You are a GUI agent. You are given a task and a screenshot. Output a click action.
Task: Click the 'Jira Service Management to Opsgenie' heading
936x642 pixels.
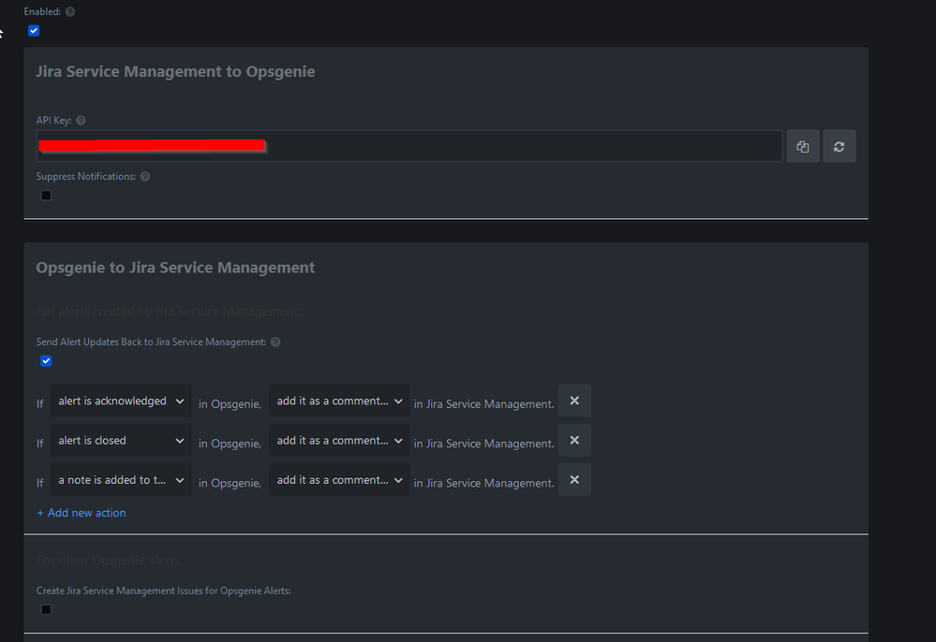[175, 71]
